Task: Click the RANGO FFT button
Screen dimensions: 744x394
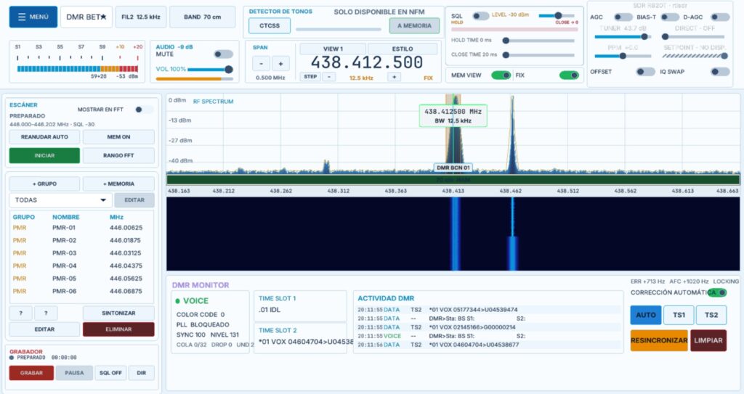Action: pos(118,155)
